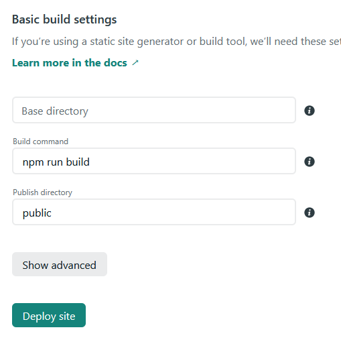This screenshot has width=341, height=344.
Task: Open the info icon beside Build command
Action: (310, 162)
